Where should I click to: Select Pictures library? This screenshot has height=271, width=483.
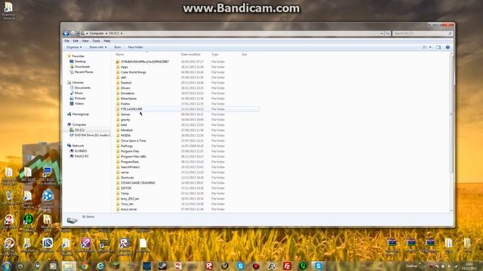(80, 99)
